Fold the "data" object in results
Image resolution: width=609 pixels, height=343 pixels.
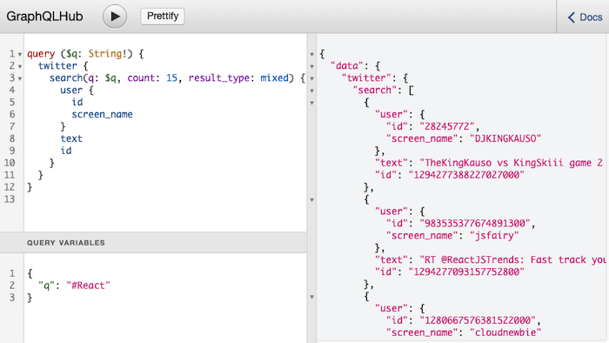point(311,66)
